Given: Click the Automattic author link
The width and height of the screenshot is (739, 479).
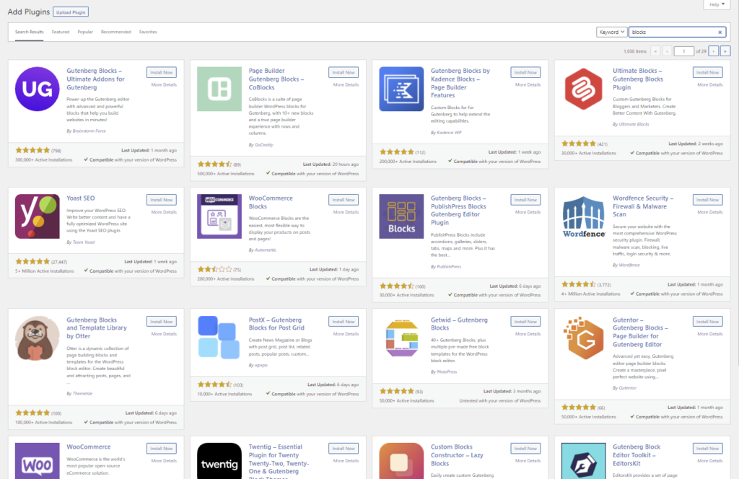Looking at the screenshot, I should (x=266, y=250).
